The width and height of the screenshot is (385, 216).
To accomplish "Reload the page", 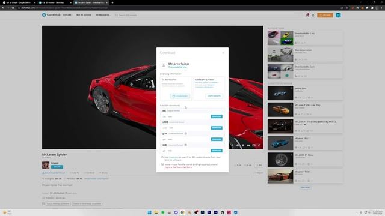I will pos(13,8).
